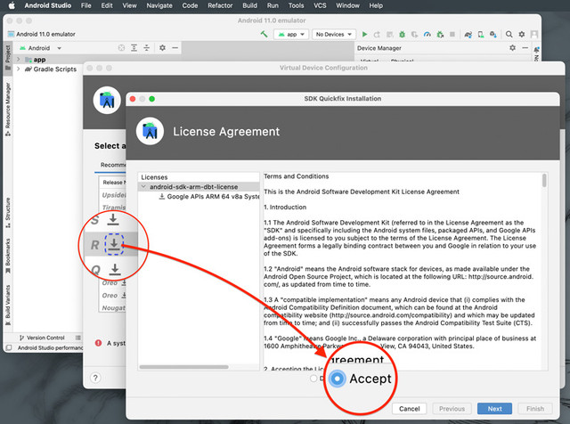Screen dimensions: 570x424
Task: Click the Apply Code Changes icon
Action: pos(390,34)
